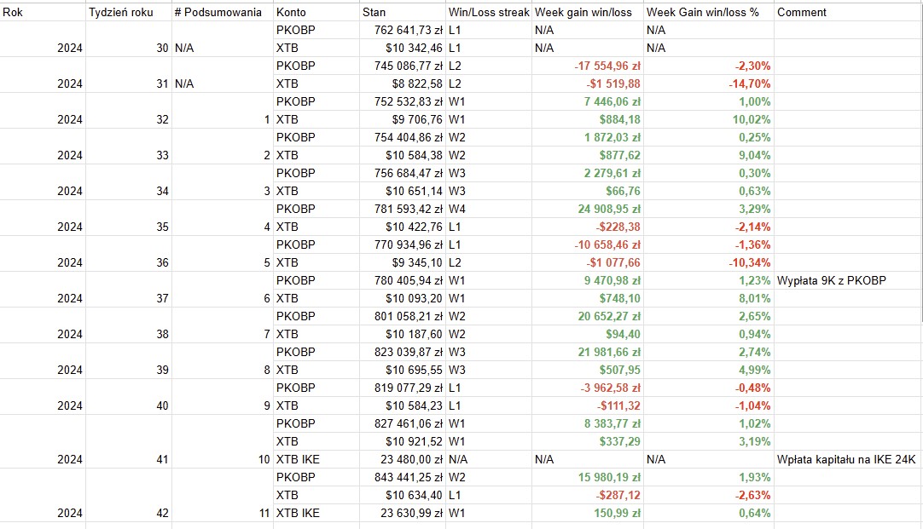Select the "Tydzień roku" header cell
Screen dimensions: 923x529
click(128, 12)
